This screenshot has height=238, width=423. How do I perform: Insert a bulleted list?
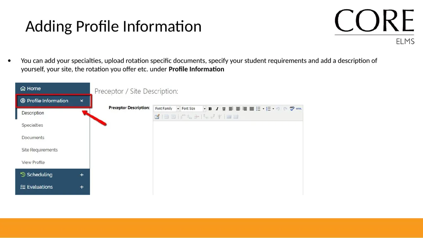(x=259, y=109)
